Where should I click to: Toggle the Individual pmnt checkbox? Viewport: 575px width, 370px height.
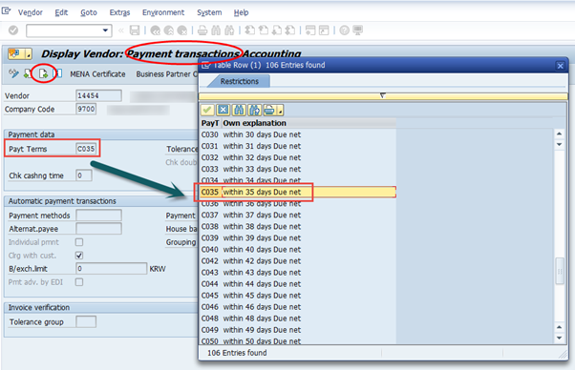pos(79,242)
